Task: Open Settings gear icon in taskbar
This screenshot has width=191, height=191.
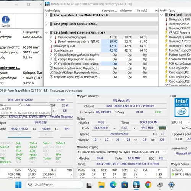Action: pyautogui.click(x=172, y=185)
